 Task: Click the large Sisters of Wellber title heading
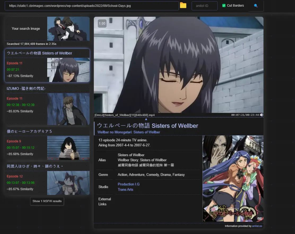[148, 126]
